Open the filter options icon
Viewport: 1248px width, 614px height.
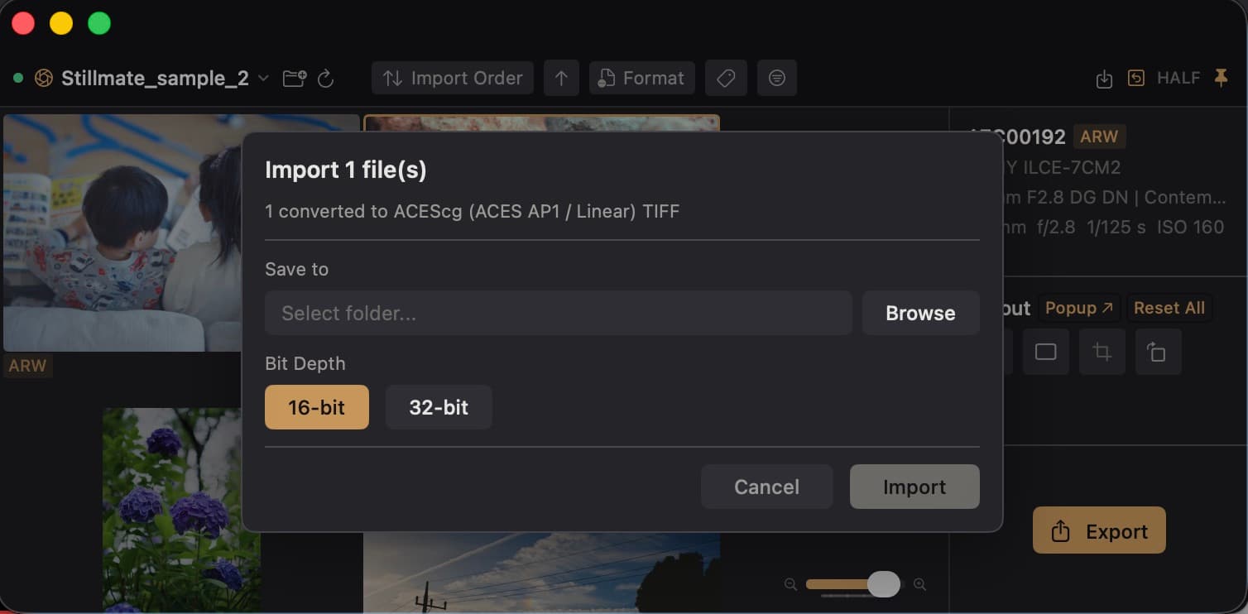[777, 78]
